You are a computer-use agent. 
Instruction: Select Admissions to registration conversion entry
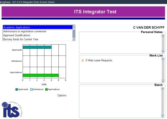(x=38, y=31)
